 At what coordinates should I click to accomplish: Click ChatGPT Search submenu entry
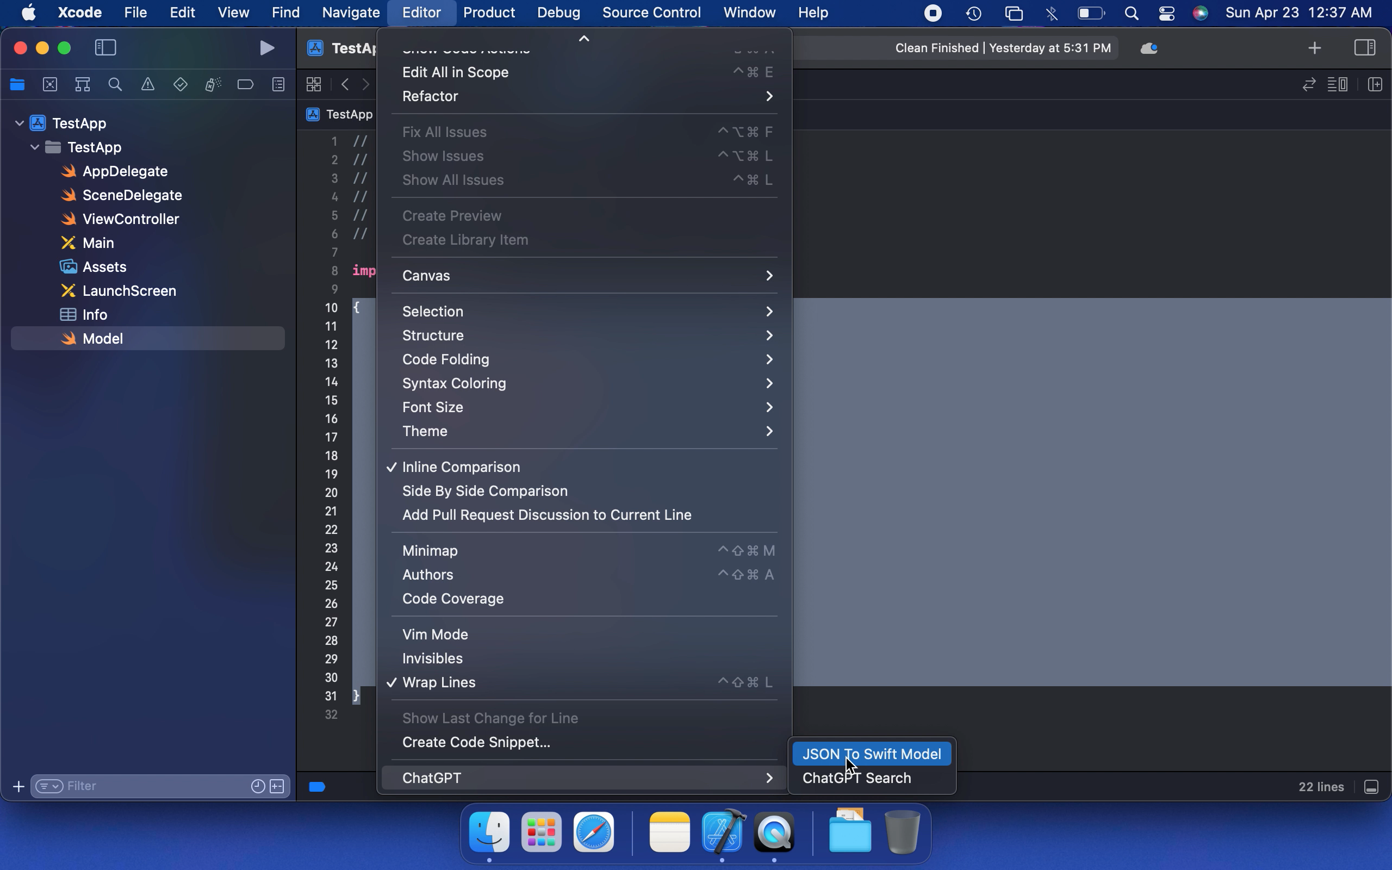(856, 778)
